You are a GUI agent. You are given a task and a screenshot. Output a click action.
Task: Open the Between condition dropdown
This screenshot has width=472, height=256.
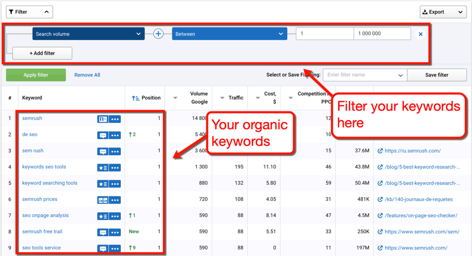tap(229, 34)
